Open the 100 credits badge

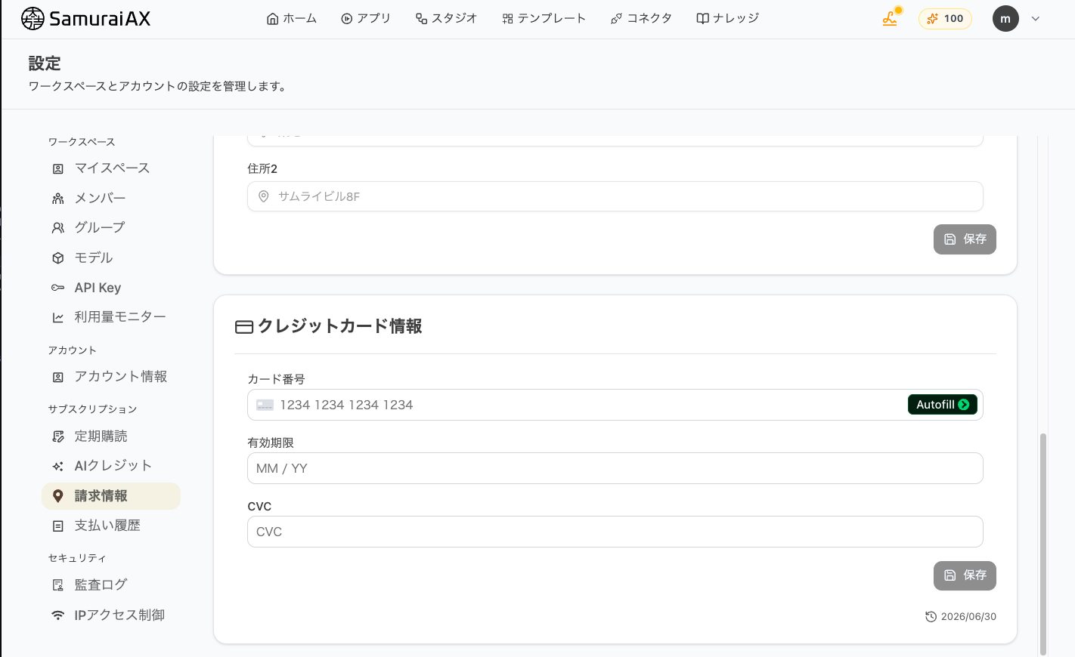[x=945, y=19]
